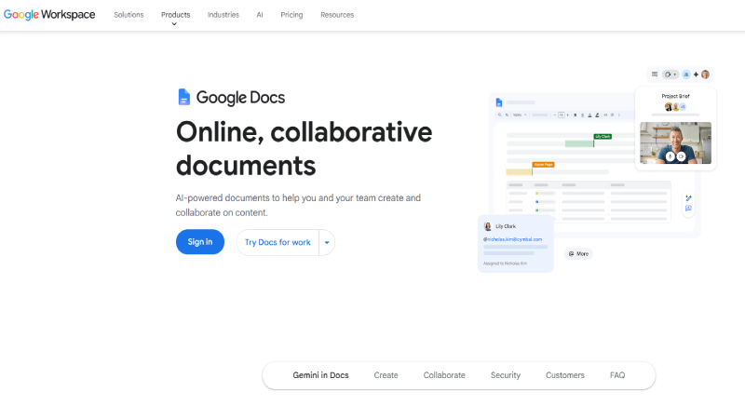Click the Online, collaborative documents heading
The height and width of the screenshot is (419, 745).
[x=305, y=148]
